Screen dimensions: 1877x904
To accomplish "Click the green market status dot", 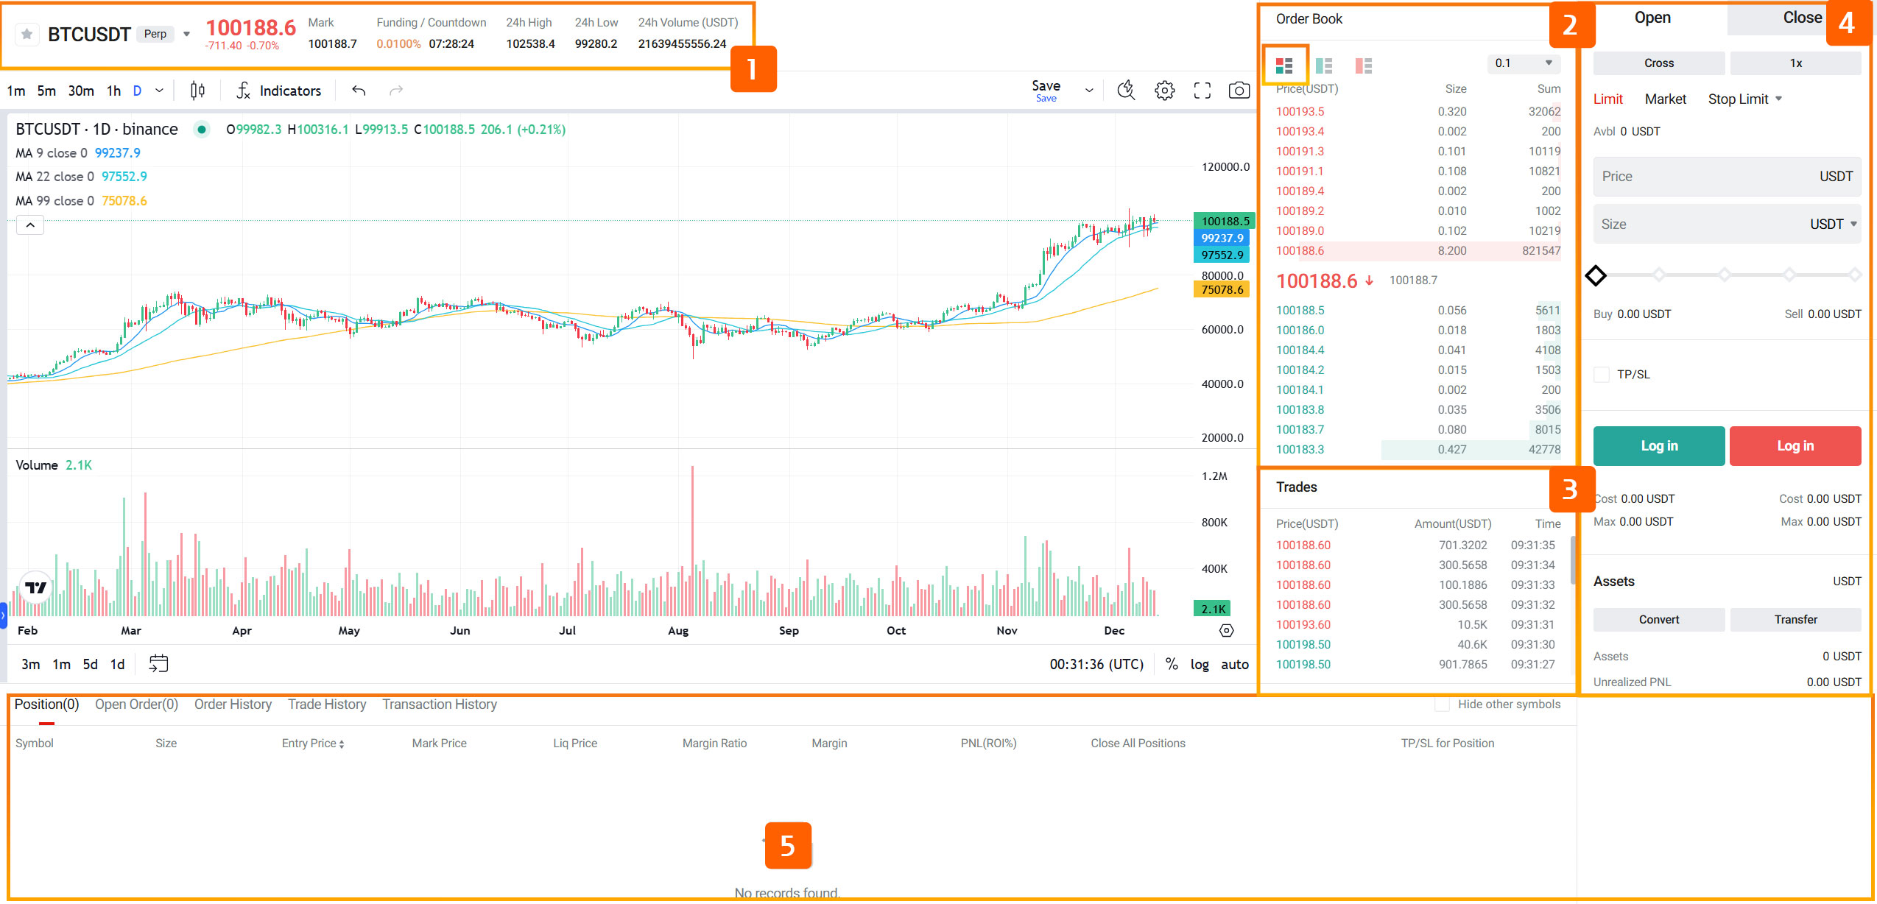I will (201, 130).
